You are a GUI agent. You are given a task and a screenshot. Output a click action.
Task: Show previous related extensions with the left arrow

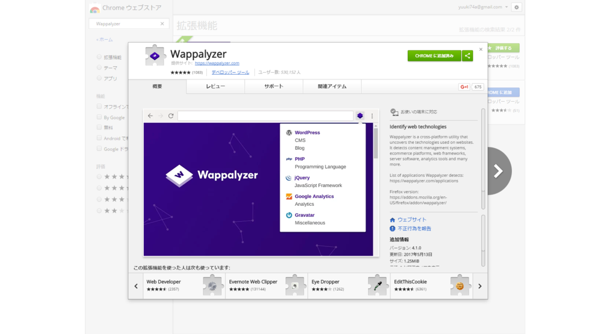136,286
